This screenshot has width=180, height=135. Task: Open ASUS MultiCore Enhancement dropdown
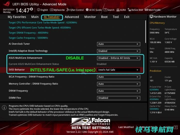coord(118,58)
